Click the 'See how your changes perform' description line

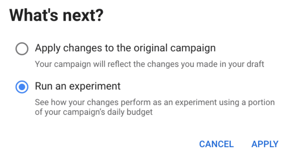click(x=155, y=102)
